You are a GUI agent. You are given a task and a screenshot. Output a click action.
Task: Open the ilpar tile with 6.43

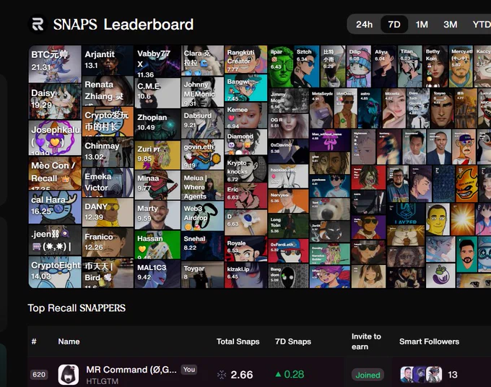281,66
